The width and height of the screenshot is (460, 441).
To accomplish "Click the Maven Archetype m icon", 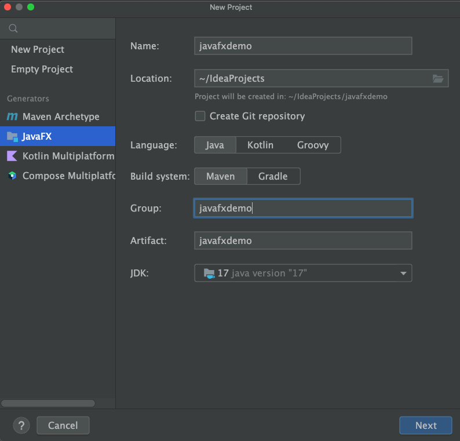I will click(x=12, y=116).
